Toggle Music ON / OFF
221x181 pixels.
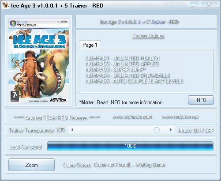[x=196, y=131]
